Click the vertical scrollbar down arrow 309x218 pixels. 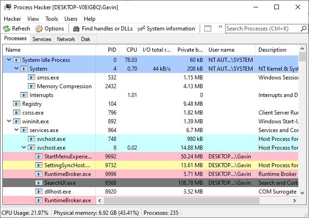click(303, 193)
